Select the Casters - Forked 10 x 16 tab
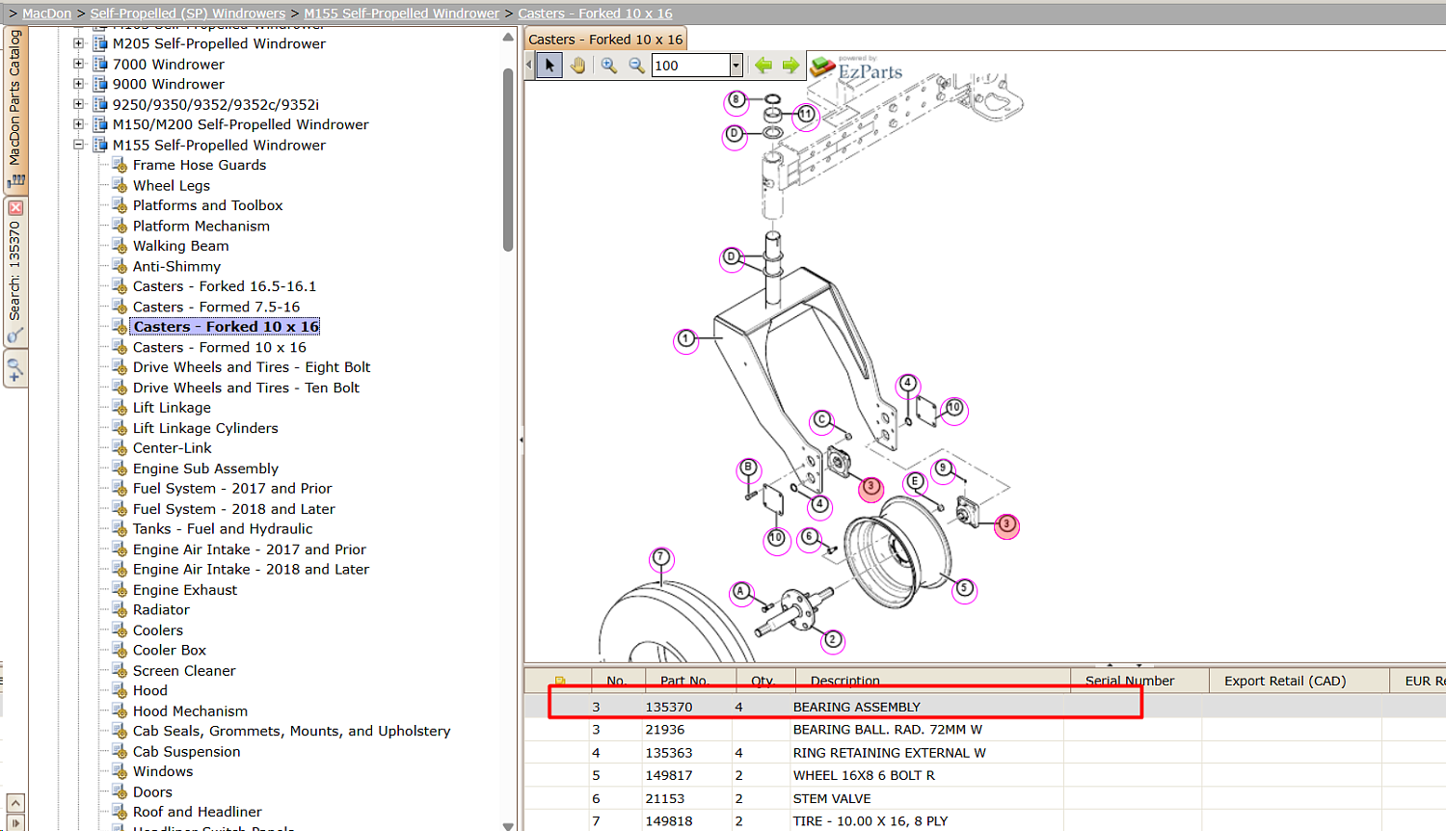 (x=605, y=40)
